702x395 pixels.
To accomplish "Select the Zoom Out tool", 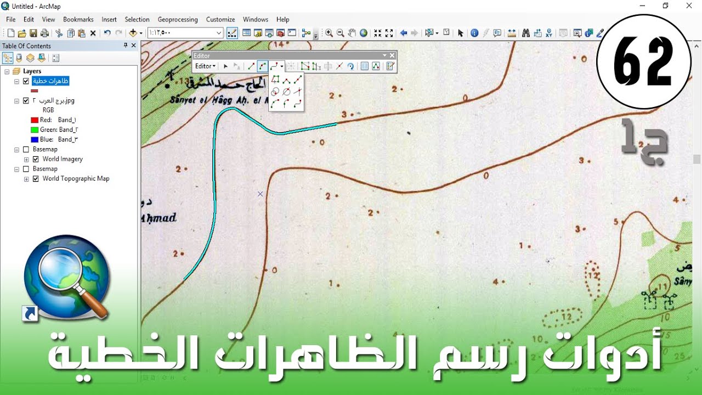I will point(340,33).
